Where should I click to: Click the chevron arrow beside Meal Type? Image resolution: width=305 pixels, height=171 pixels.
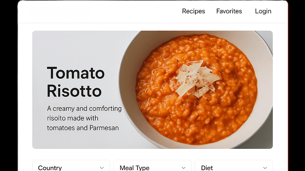(183, 168)
